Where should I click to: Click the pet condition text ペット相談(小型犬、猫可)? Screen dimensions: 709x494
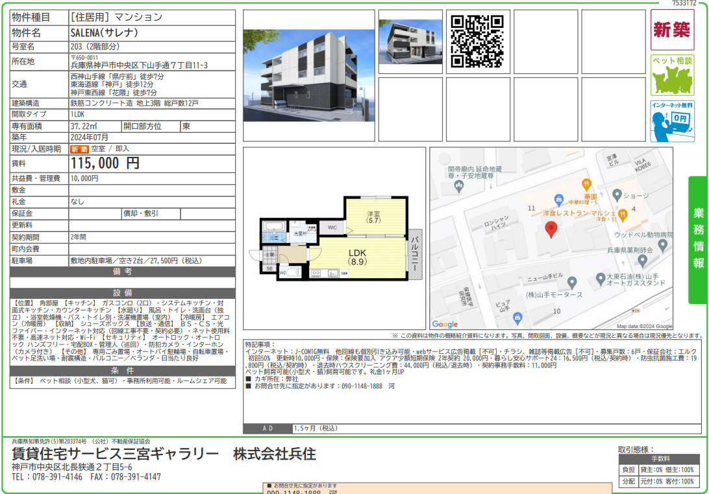tap(79, 381)
